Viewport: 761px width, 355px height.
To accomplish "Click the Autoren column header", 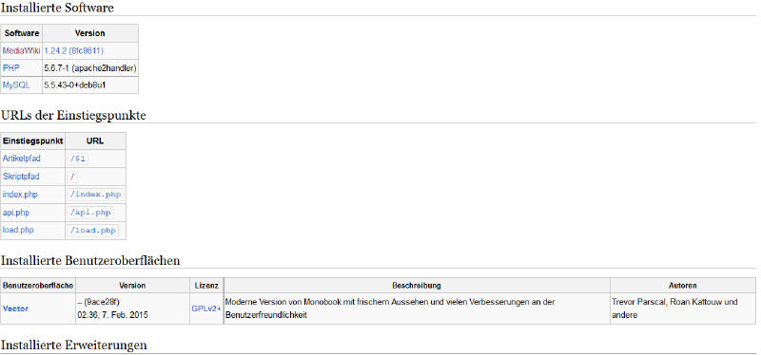I will click(682, 286).
